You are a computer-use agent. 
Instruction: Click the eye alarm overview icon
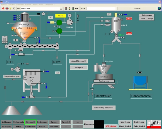(7, 8)
